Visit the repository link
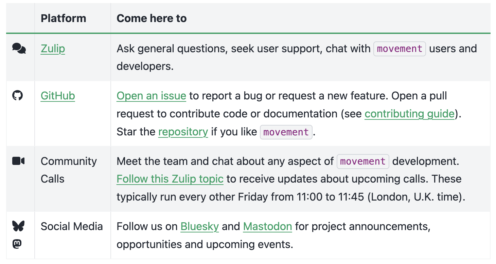 tap(183, 132)
